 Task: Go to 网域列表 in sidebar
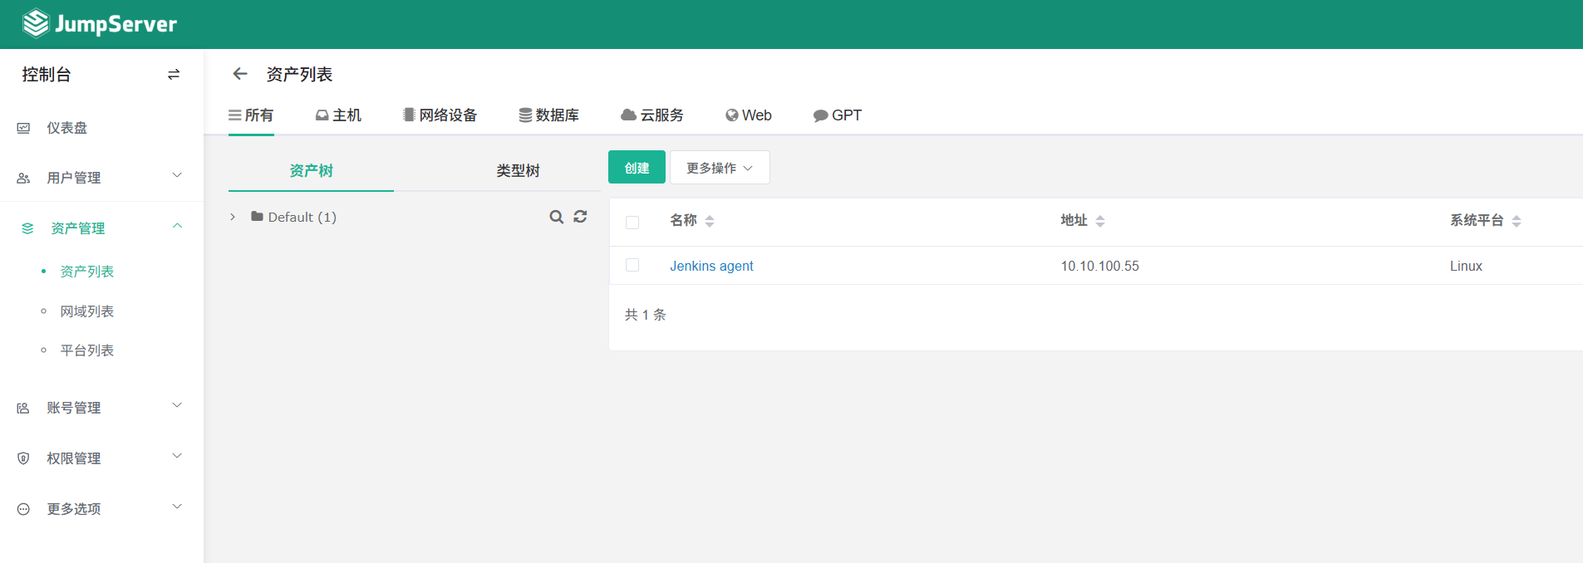86,311
